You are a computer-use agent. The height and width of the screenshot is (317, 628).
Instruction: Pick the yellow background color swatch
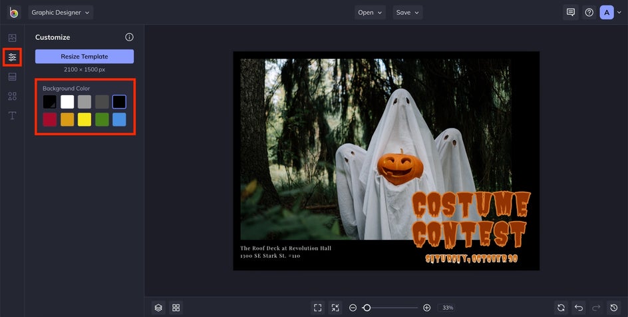pyautogui.click(x=84, y=119)
